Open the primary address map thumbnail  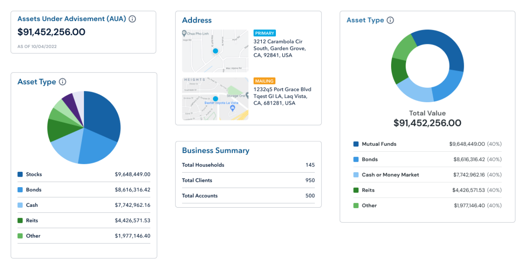215,51
